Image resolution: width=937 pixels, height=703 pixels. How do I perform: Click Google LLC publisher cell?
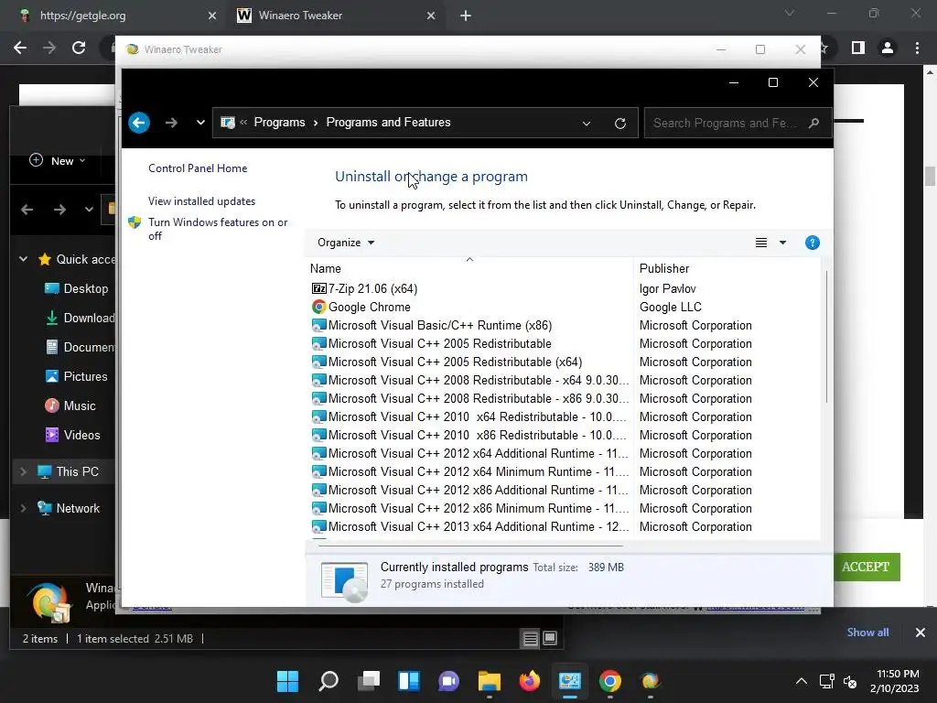tap(671, 308)
